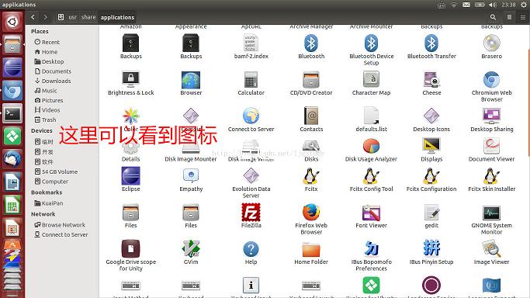This screenshot has height=298, width=530.
Task: Select the Desktop Icons entry
Action: [x=431, y=116]
